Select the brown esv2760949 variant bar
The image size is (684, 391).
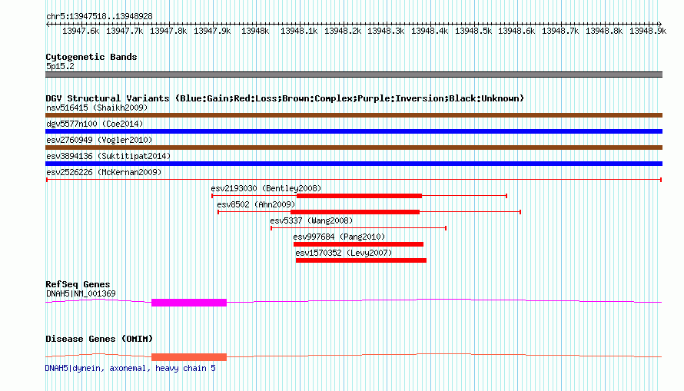pos(354,147)
